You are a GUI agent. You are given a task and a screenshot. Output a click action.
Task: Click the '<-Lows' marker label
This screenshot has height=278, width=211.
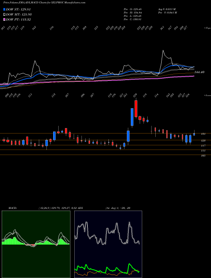pyautogui.click(x=207, y=95)
